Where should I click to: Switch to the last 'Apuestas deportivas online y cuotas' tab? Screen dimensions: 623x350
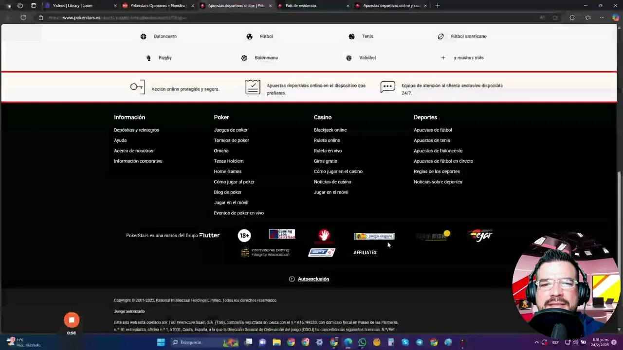(391, 5)
